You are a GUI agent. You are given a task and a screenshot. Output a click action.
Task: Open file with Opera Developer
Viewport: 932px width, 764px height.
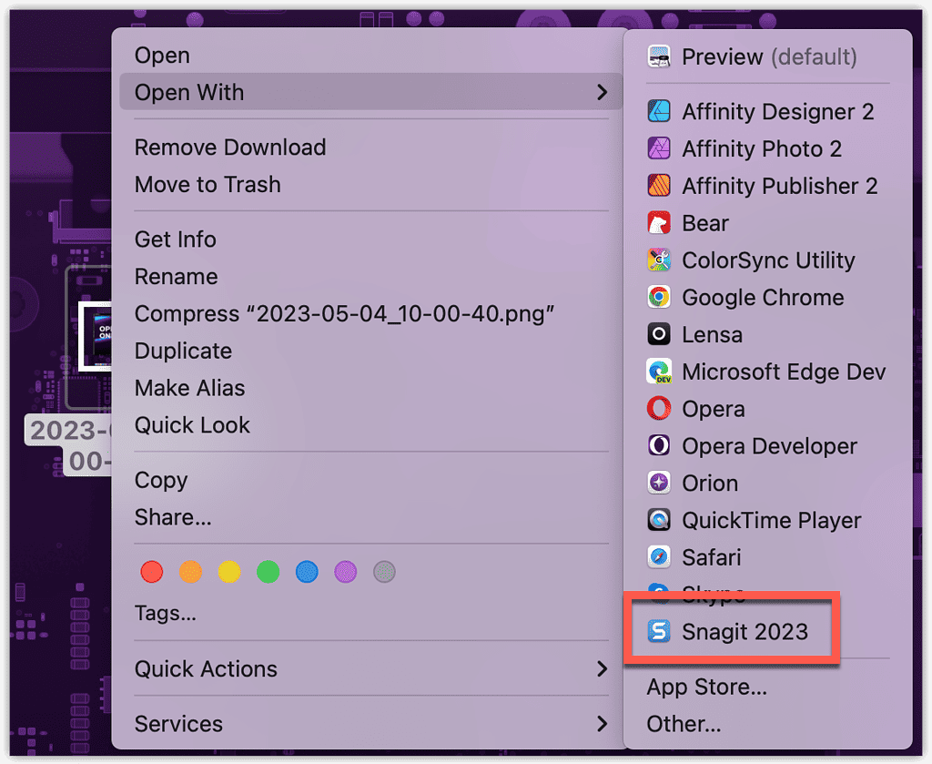pyautogui.click(x=768, y=446)
